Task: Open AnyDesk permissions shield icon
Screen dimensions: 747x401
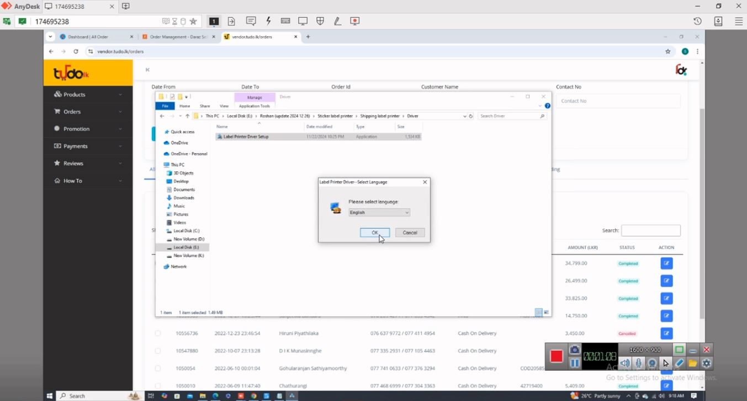Action: [x=320, y=21]
